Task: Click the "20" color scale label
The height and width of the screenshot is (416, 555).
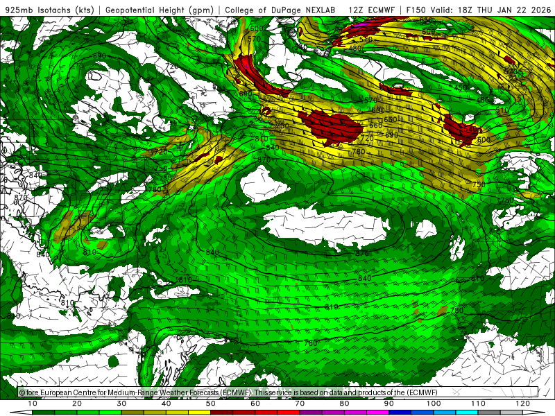Action: [x=77, y=404]
